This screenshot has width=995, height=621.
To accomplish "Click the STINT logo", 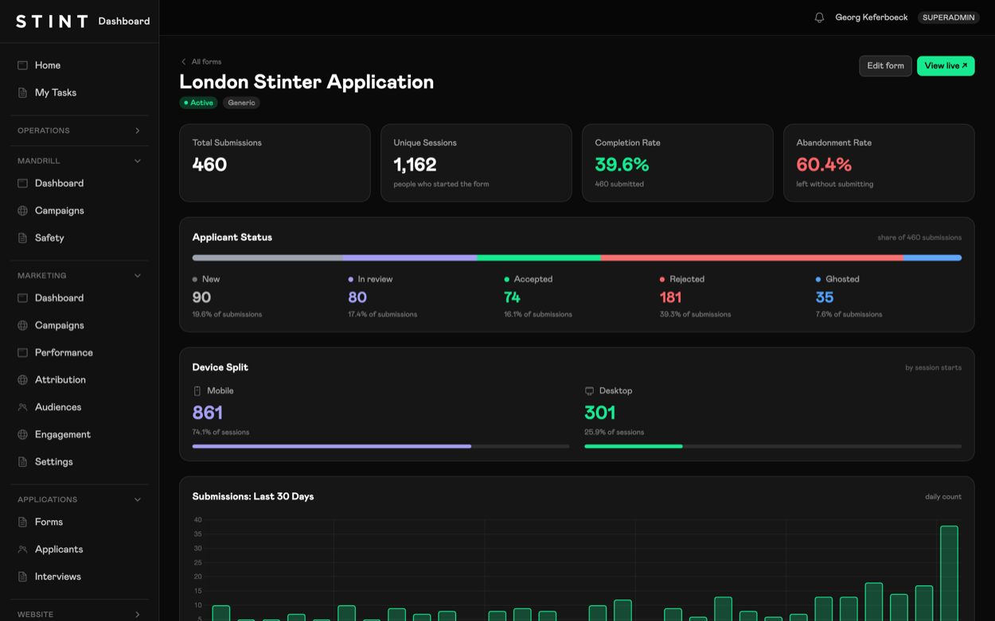I will (x=52, y=21).
